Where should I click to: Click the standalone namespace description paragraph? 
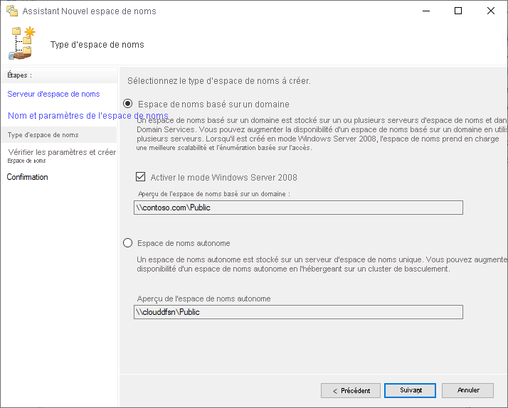pos(322,264)
